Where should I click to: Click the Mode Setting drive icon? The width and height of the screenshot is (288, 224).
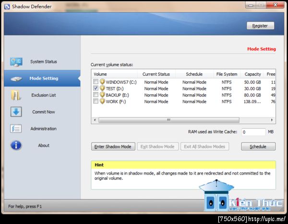(16, 79)
